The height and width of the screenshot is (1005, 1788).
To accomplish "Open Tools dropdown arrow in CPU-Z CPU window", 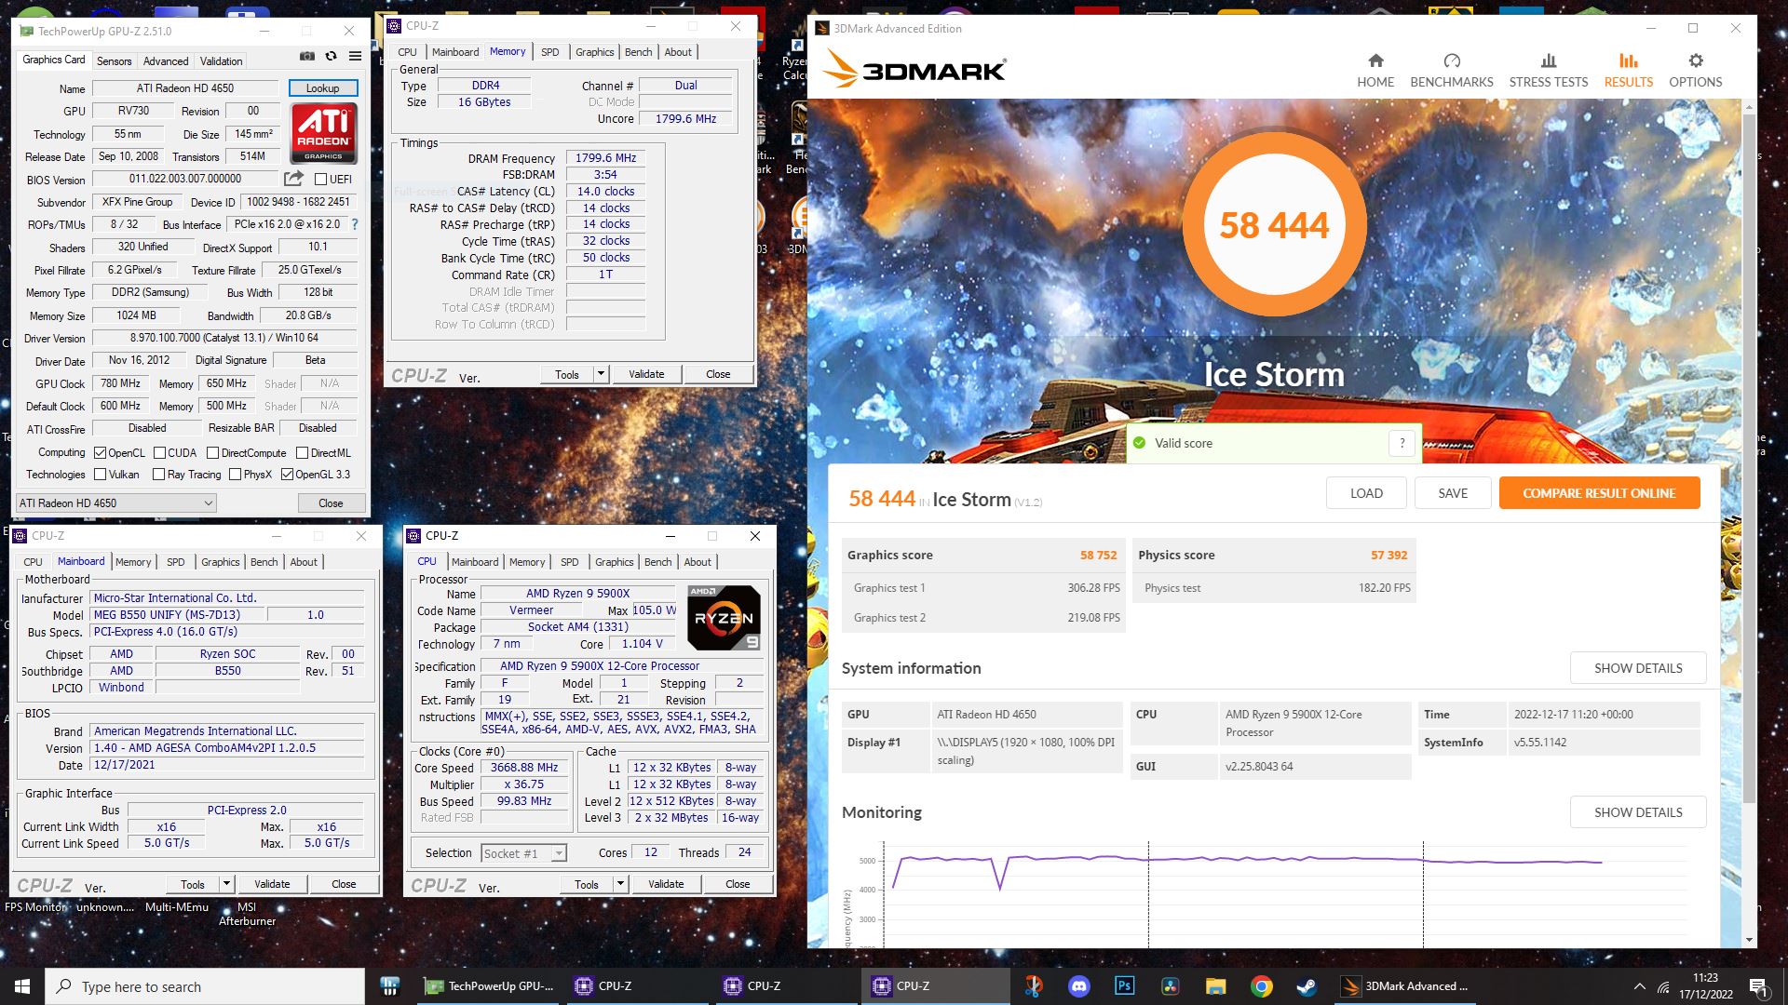I will (x=620, y=884).
